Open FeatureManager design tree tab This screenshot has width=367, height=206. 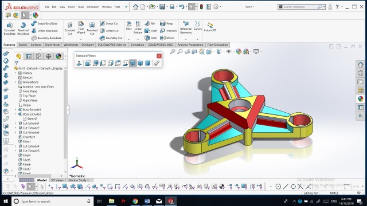coord(19,56)
